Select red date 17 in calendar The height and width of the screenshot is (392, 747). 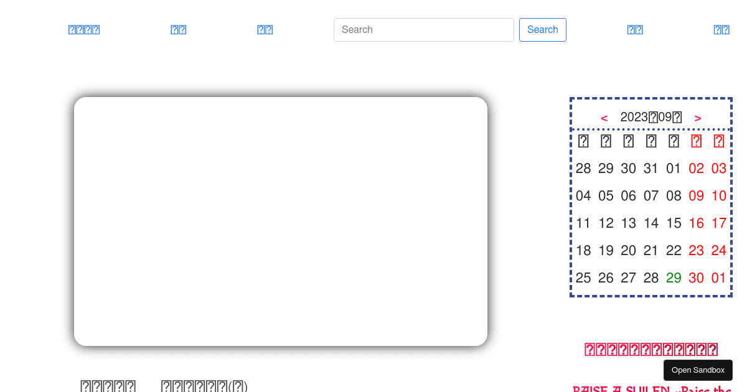(x=719, y=223)
